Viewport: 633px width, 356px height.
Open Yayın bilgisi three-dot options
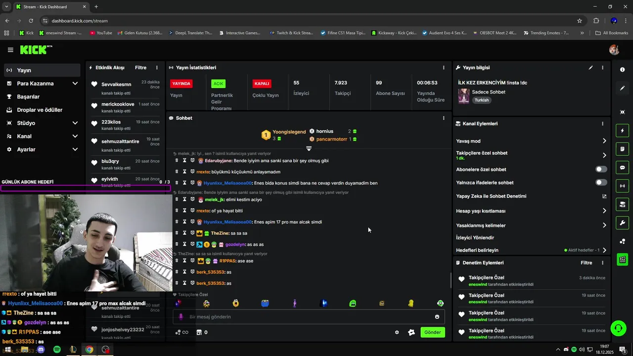click(602, 68)
